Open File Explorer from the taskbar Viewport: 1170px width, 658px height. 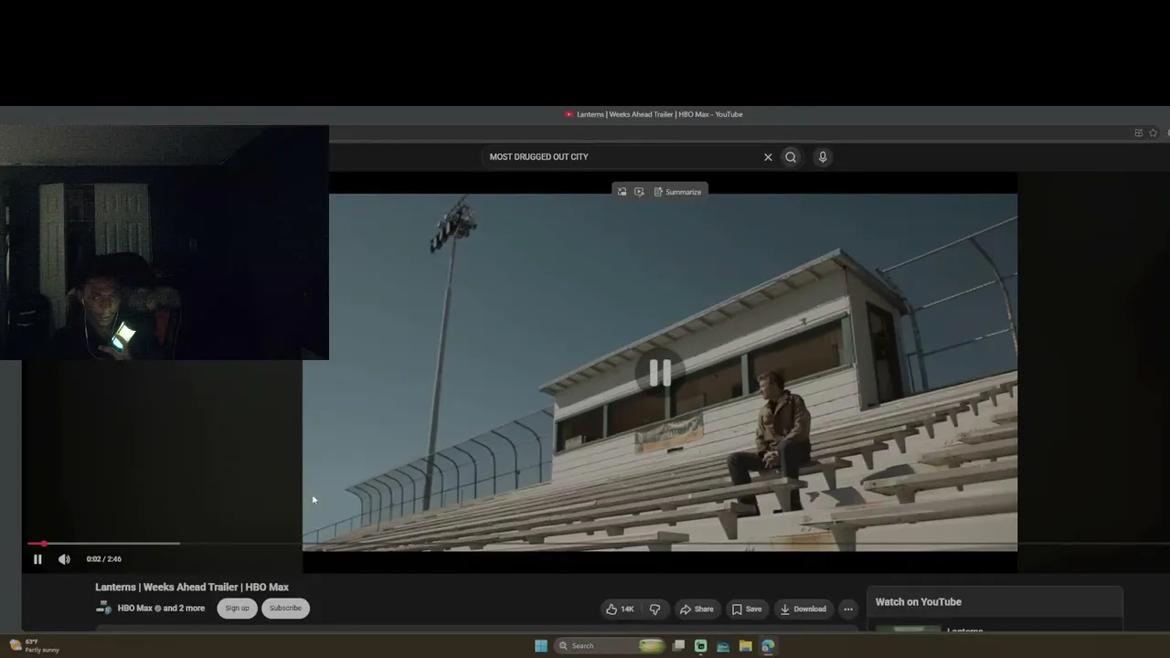tap(746, 646)
